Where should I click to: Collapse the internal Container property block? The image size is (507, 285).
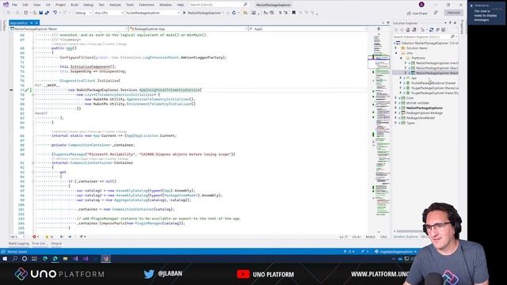(32, 163)
